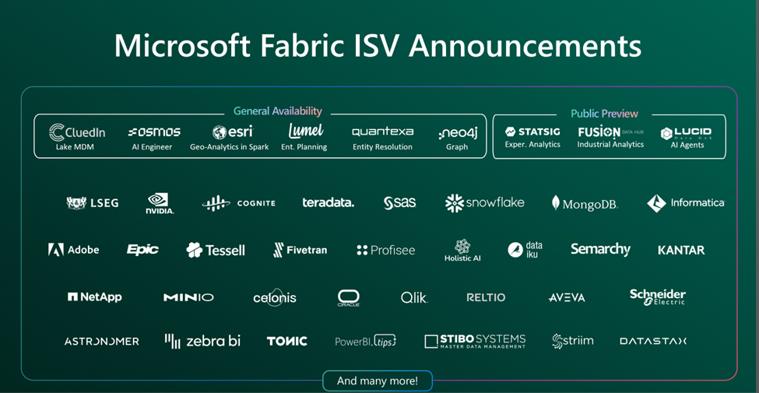Select the MongoDB logo
The width and height of the screenshot is (759, 393).
coord(585,203)
